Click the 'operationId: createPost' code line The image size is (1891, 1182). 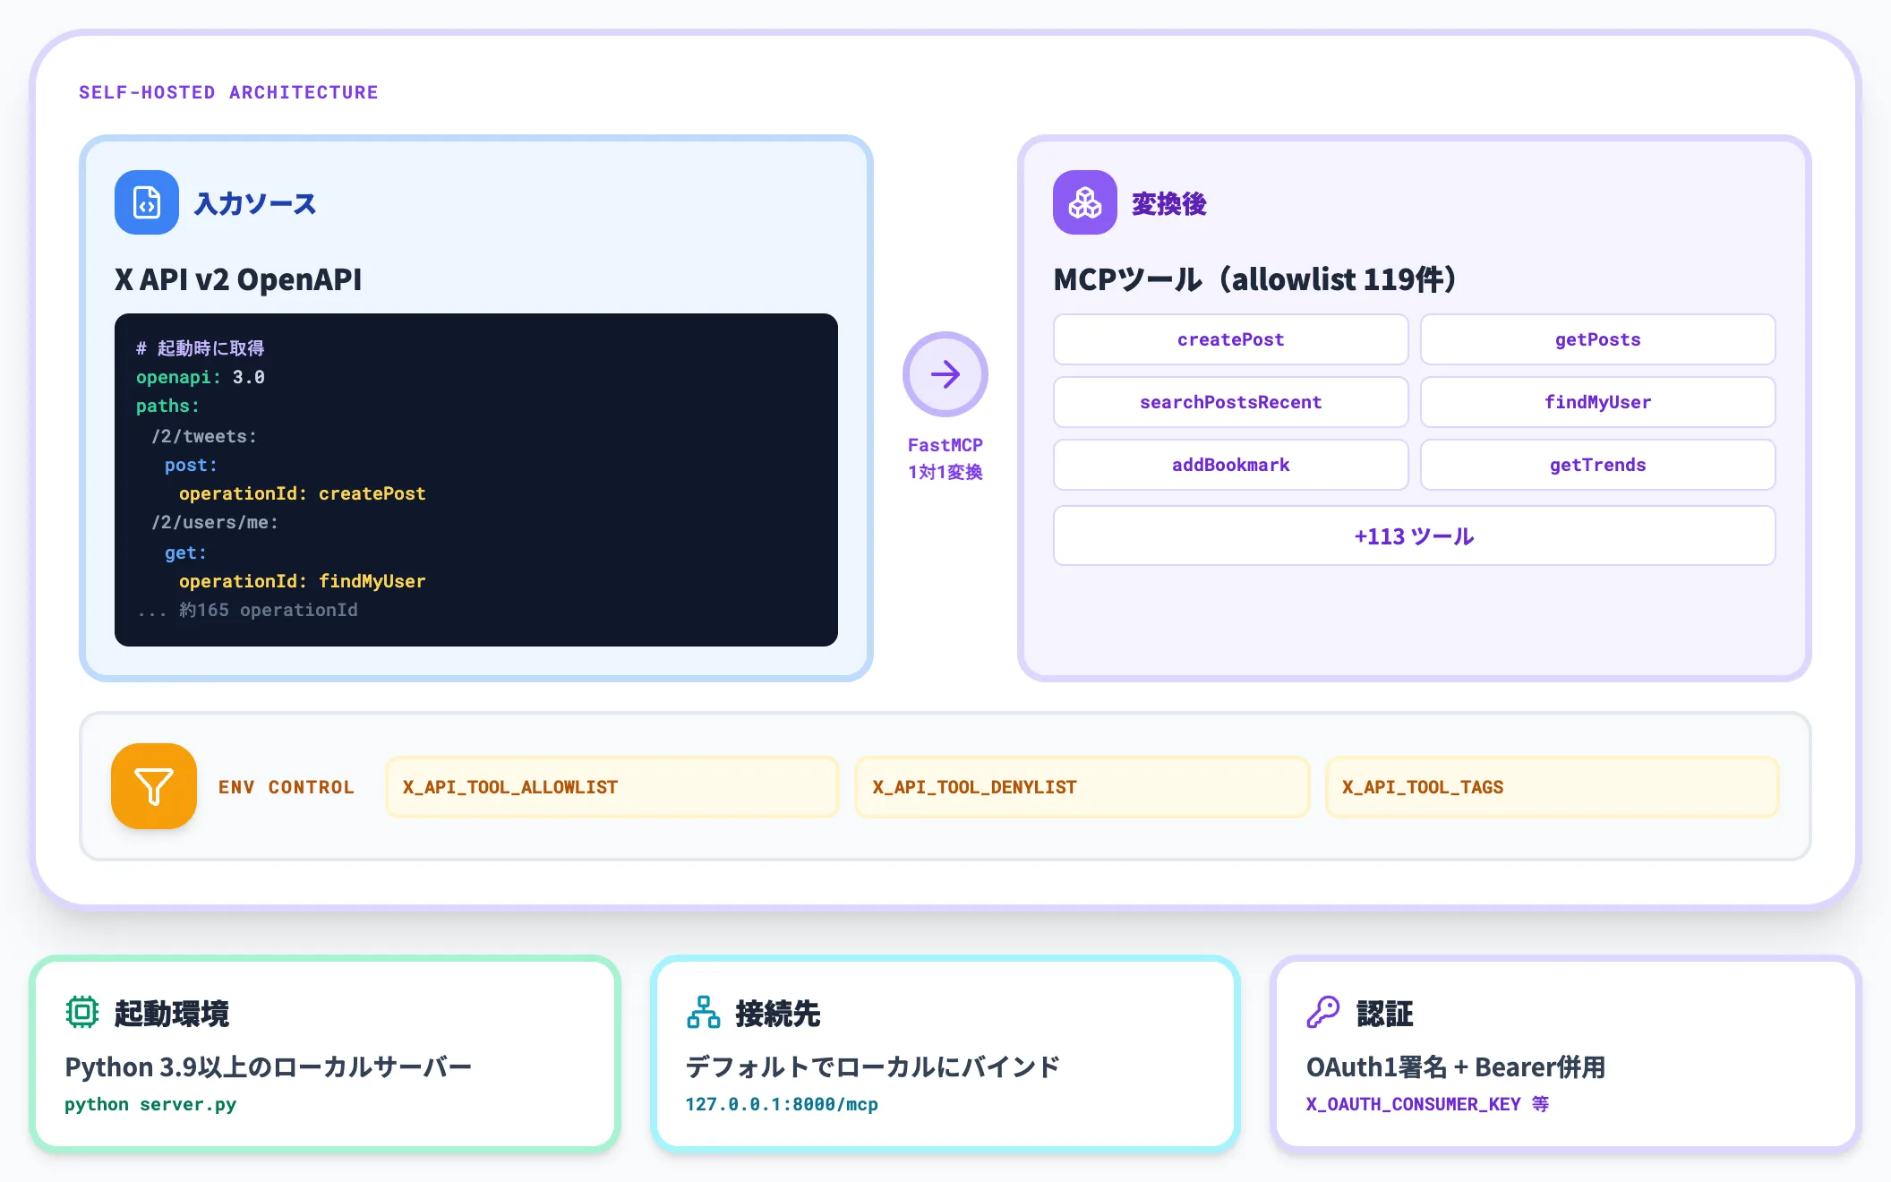pyautogui.click(x=302, y=493)
